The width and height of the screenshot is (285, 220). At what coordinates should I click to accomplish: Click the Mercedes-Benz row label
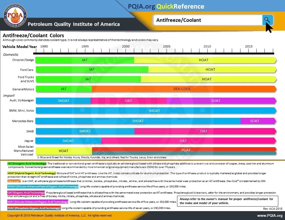[23, 121]
